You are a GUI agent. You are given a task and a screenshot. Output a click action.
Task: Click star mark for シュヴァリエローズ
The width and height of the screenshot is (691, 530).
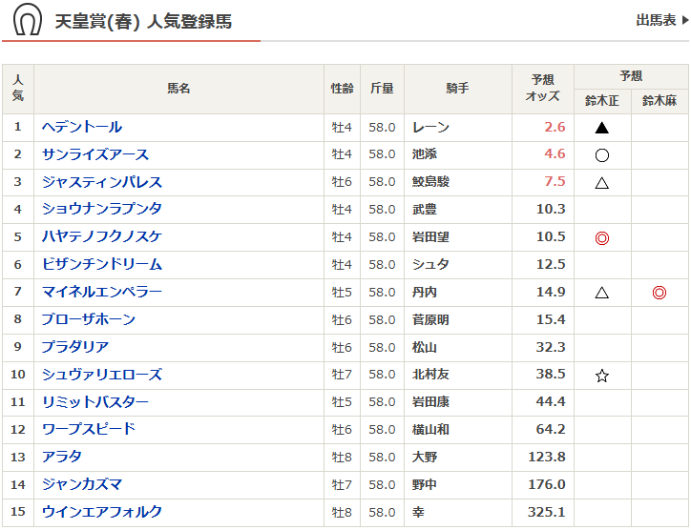(601, 376)
